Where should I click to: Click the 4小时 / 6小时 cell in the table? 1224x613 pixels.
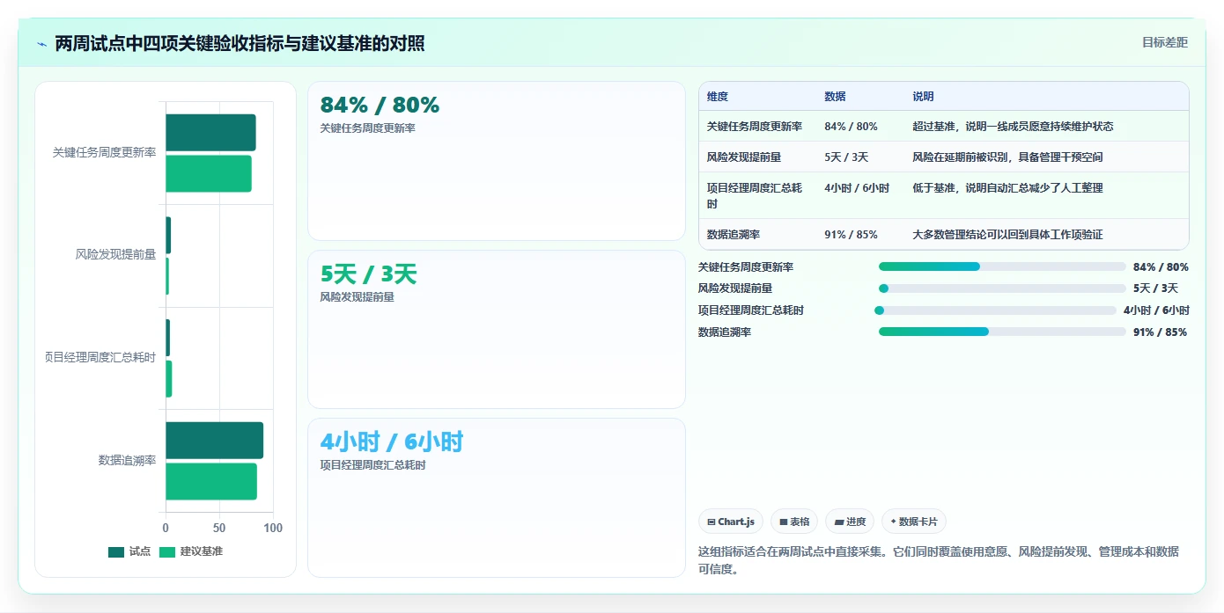pos(857,188)
